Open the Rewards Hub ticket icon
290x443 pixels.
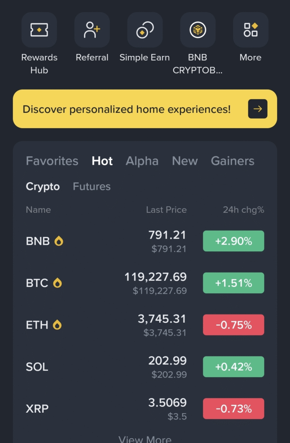[39, 30]
